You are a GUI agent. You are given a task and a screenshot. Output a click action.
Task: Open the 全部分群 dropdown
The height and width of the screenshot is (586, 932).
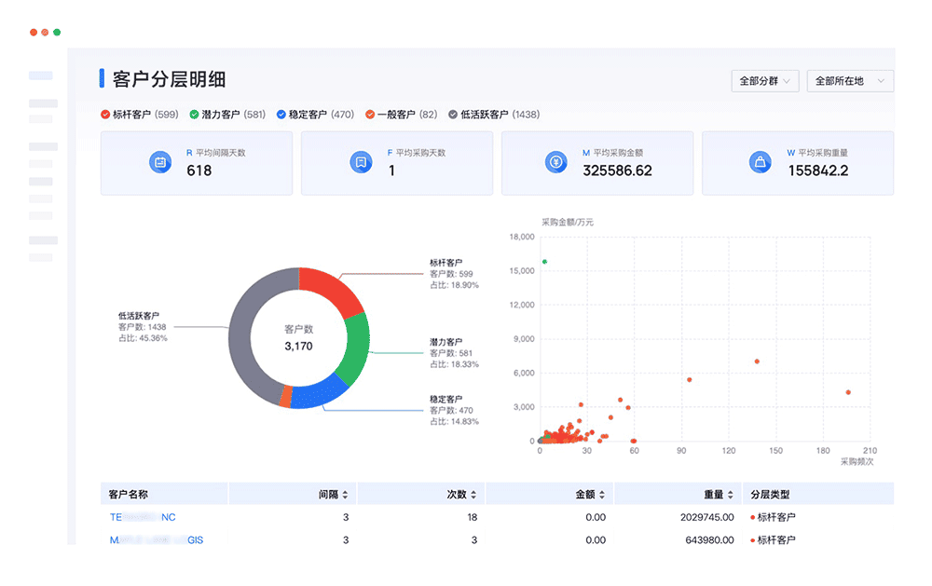[762, 81]
